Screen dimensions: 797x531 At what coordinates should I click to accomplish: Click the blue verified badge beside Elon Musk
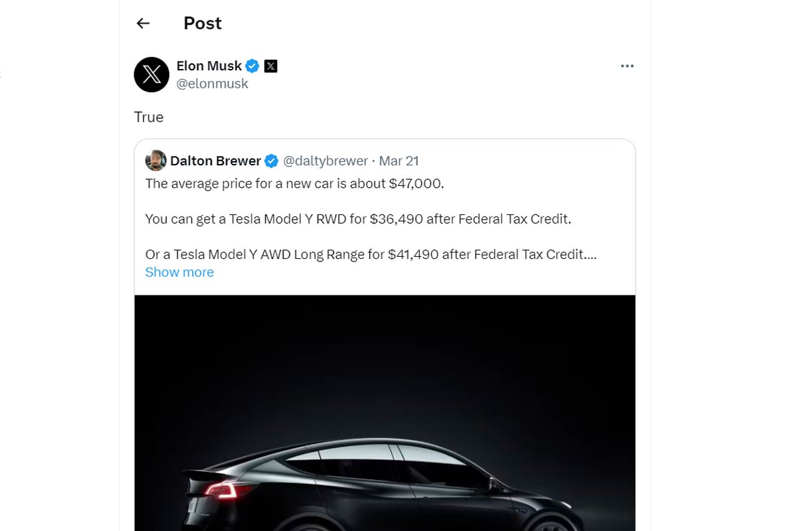pyautogui.click(x=252, y=66)
